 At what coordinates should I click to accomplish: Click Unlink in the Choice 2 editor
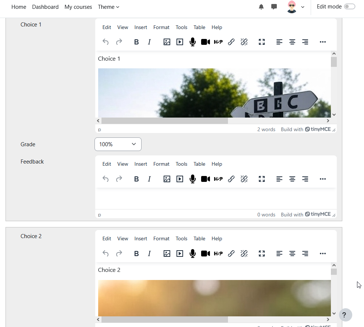pyautogui.click(x=244, y=254)
